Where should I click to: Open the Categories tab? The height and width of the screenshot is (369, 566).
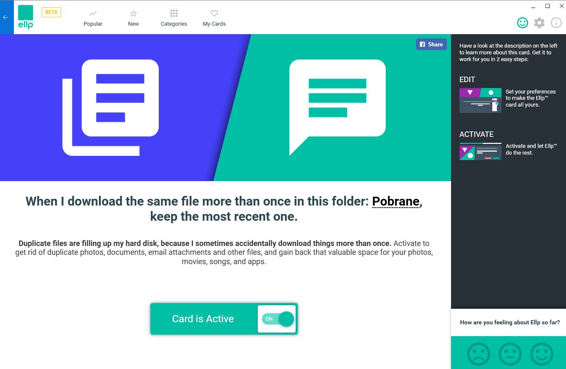click(x=174, y=19)
